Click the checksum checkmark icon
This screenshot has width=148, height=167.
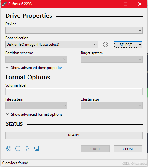(x=106, y=45)
